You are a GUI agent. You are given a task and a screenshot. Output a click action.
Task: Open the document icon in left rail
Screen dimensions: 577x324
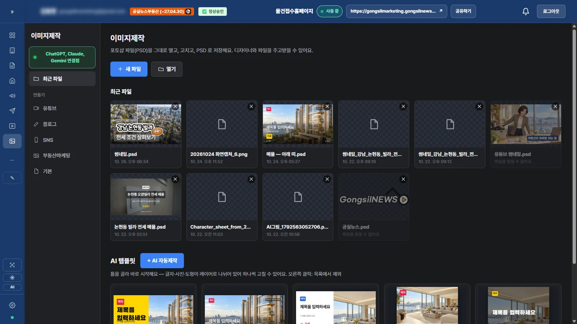12,66
